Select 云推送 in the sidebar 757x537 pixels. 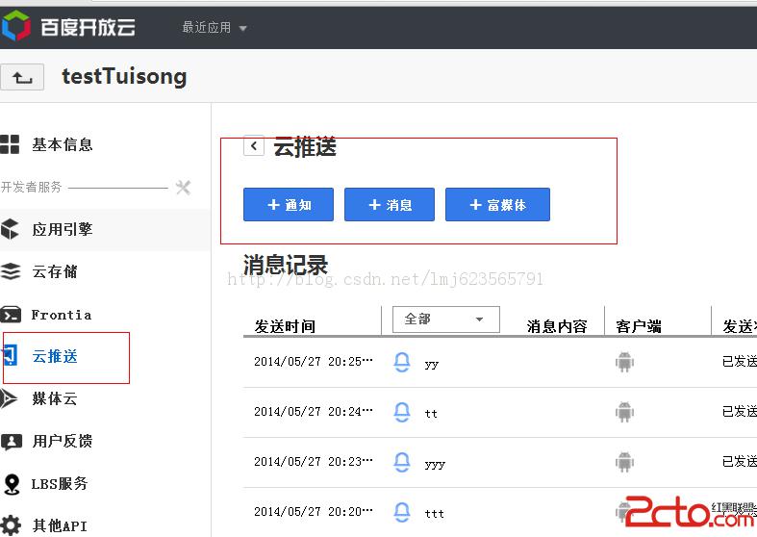55,356
